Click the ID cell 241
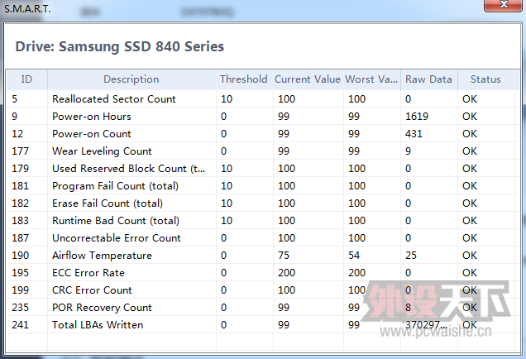The image size is (526, 359). pos(20,325)
